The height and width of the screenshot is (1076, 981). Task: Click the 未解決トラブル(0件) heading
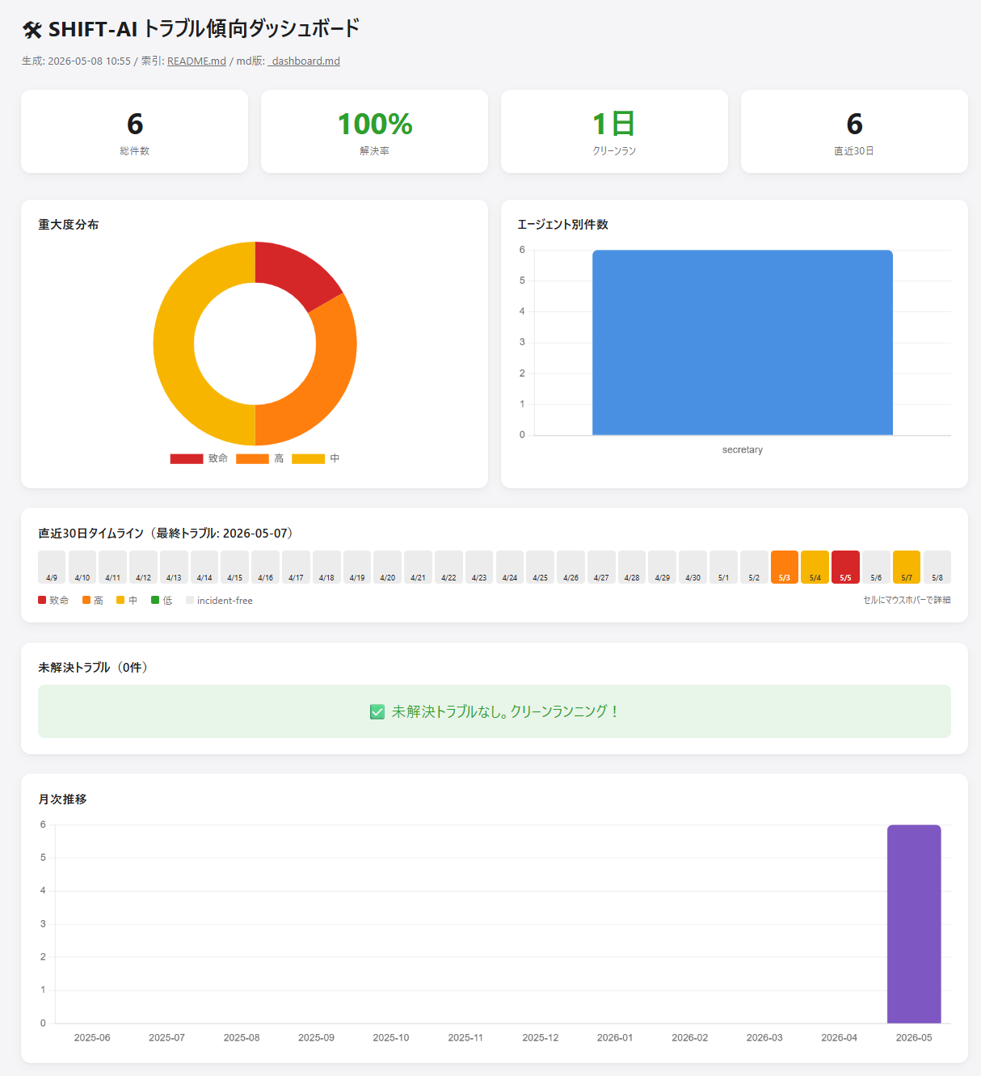(x=95, y=668)
